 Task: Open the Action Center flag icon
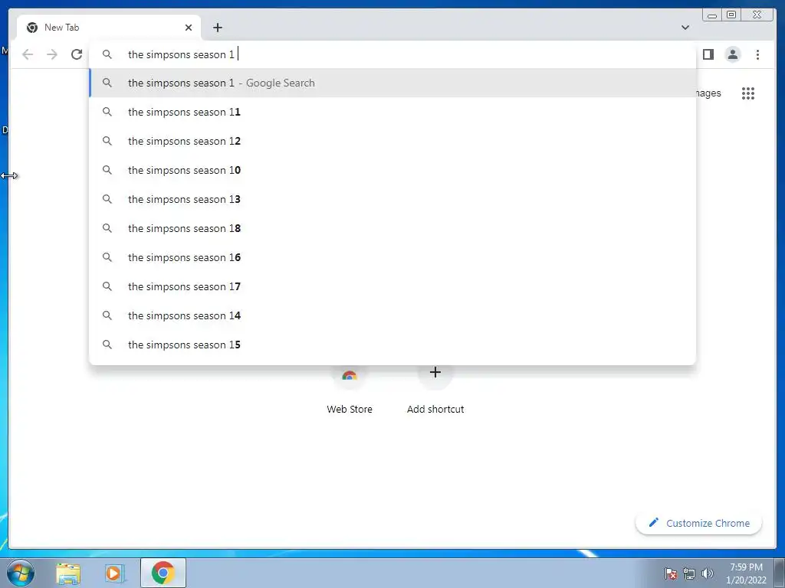click(x=671, y=573)
